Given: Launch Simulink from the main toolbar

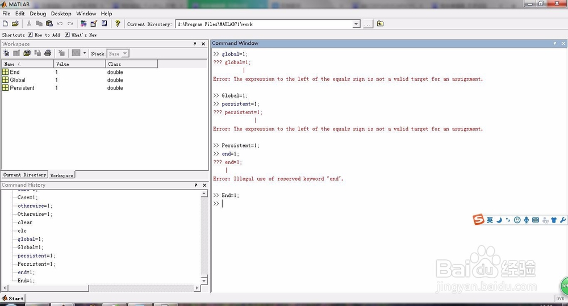Looking at the screenshot, I should (x=83, y=23).
